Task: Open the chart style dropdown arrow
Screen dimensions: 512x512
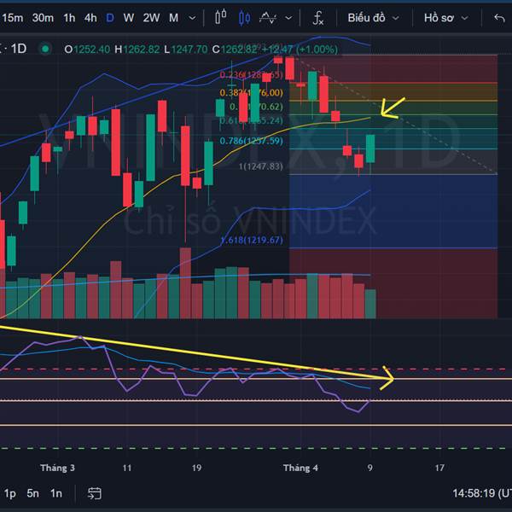Action: pyautogui.click(x=288, y=18)
